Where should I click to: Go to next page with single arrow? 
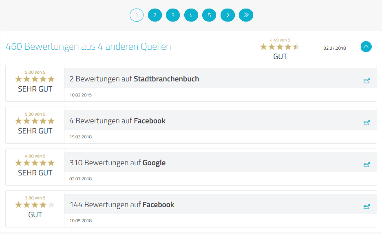click(227, 15)
